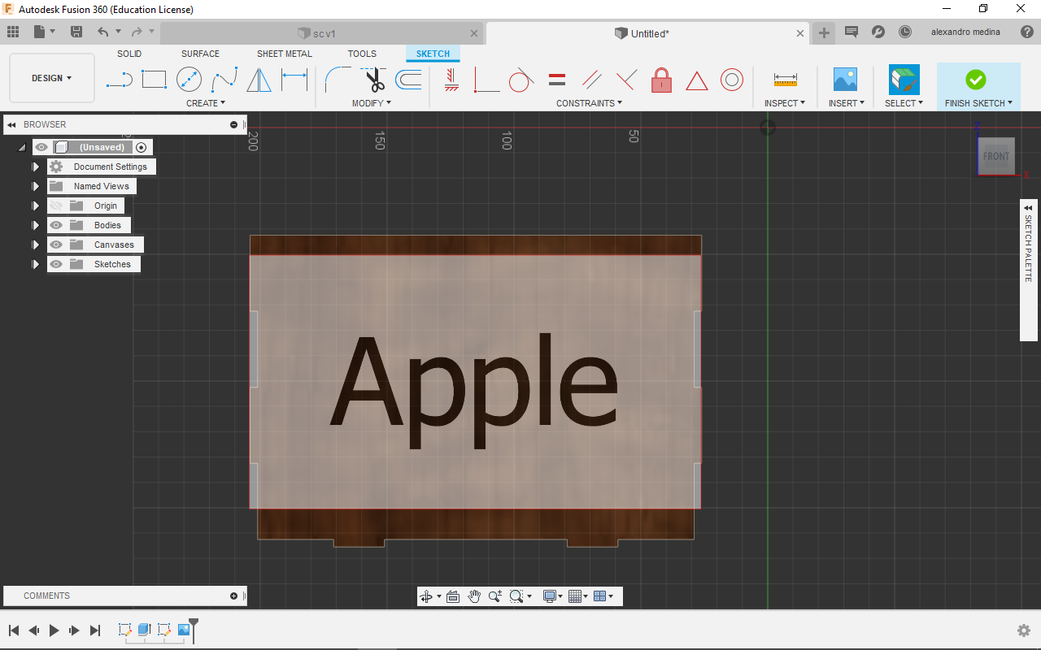Toggle visibility of Unsaved component

pos(41,147)
